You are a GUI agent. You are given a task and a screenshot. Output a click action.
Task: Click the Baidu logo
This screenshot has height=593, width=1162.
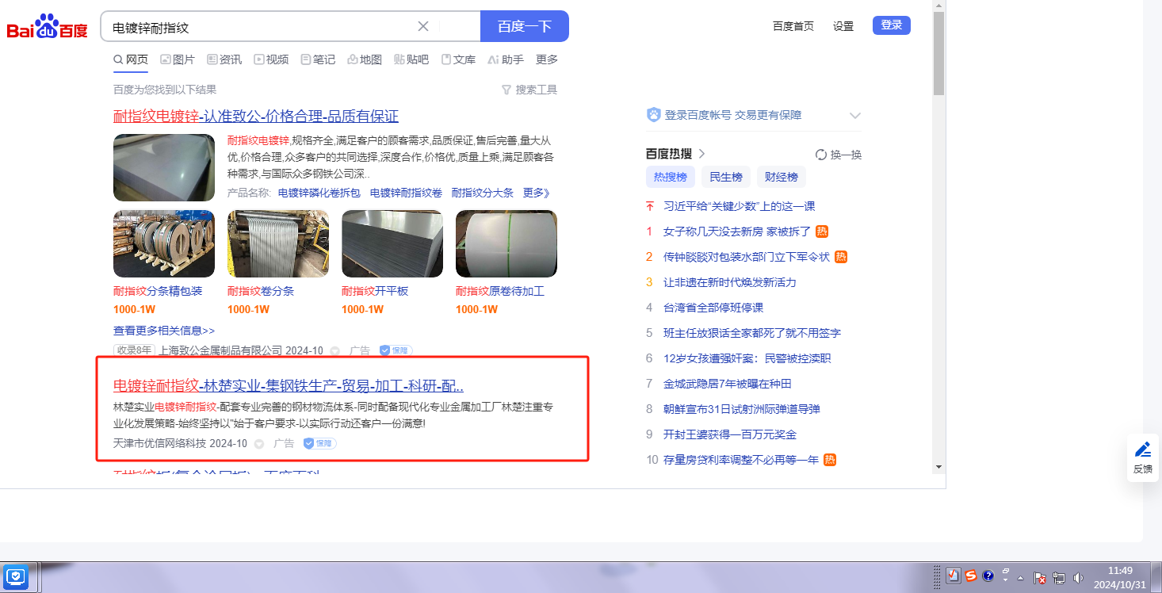click(x=48, y=27)
